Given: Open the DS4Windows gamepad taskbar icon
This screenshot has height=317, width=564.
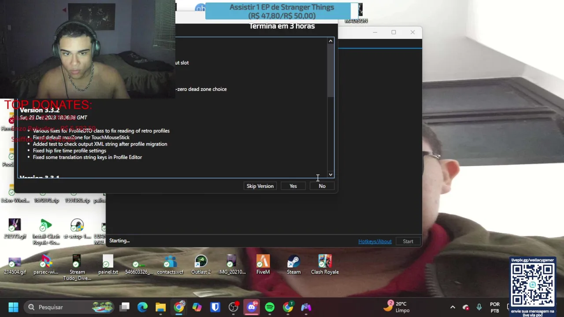Looking at the screenshot, I should click(x=306, y=307).
